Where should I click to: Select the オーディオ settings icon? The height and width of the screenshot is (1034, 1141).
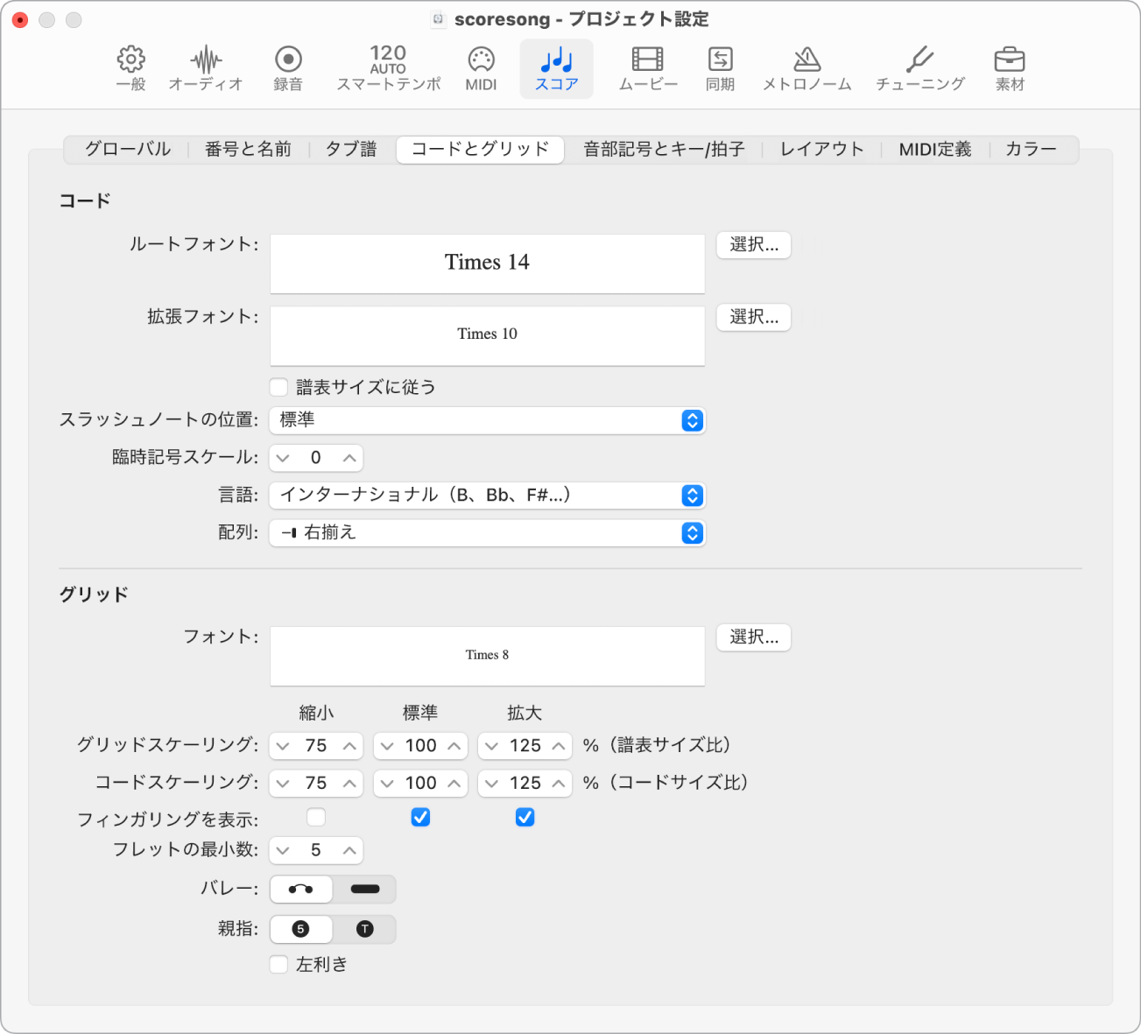(206, 67)
